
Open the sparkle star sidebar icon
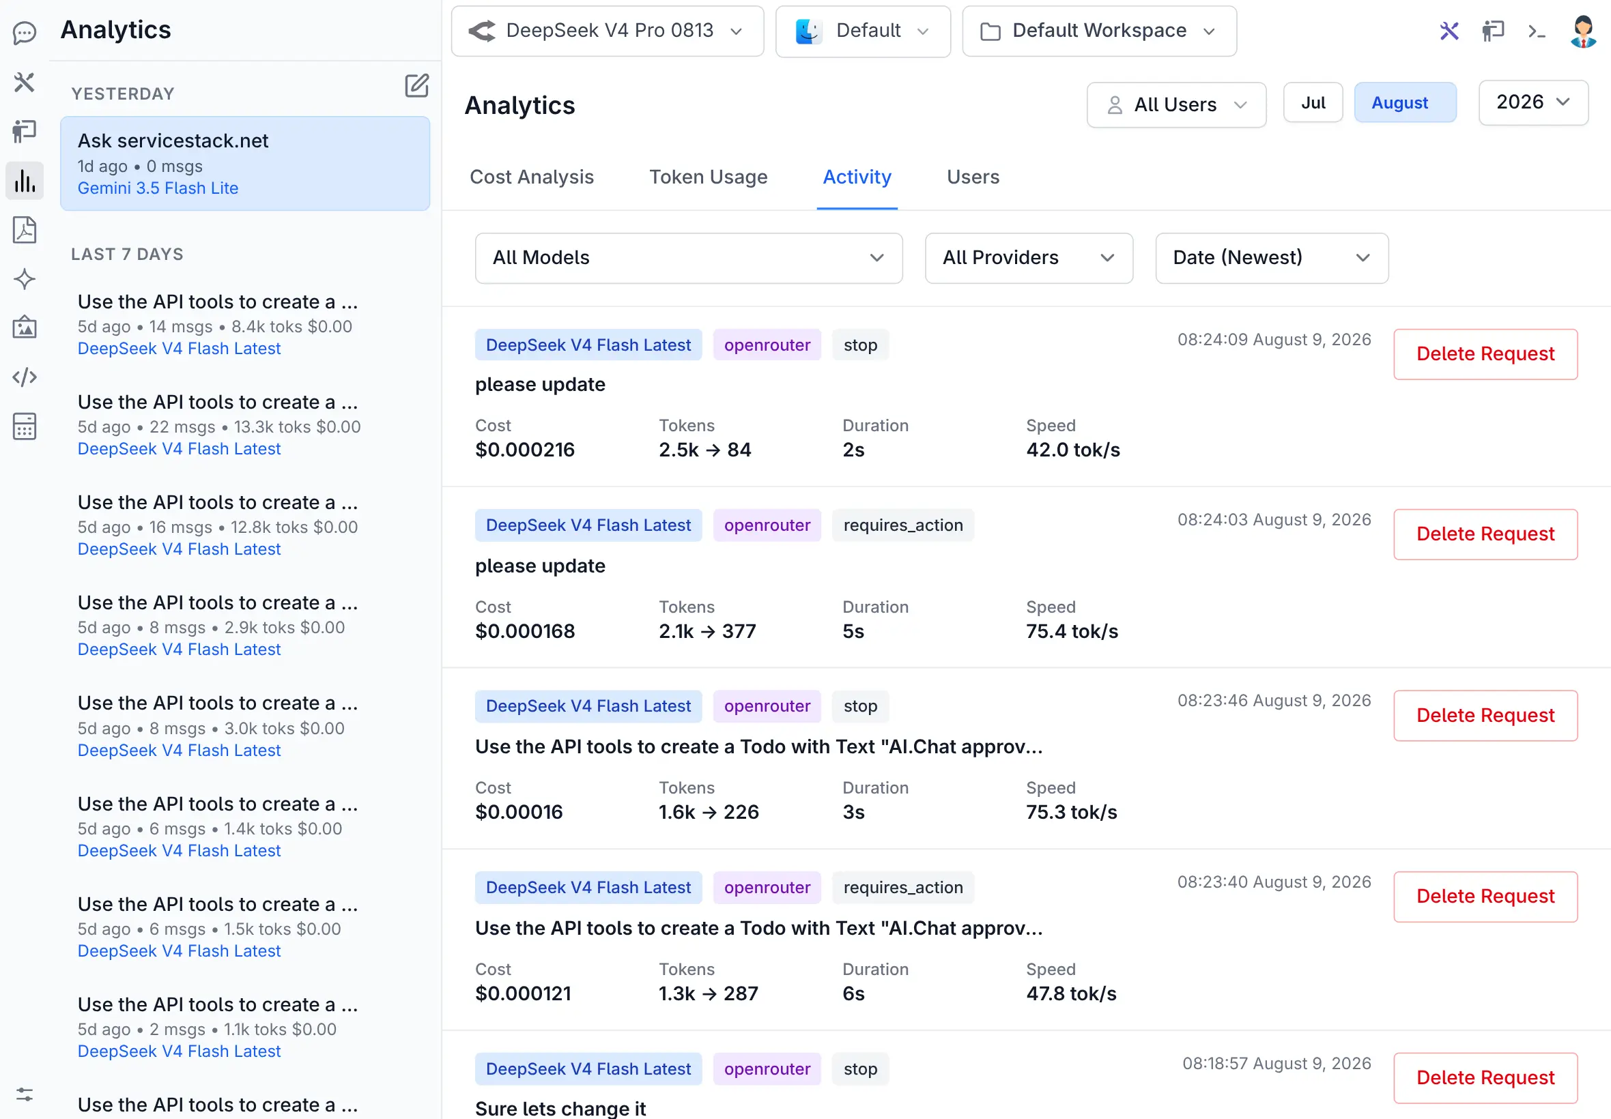tap(25, 279)
